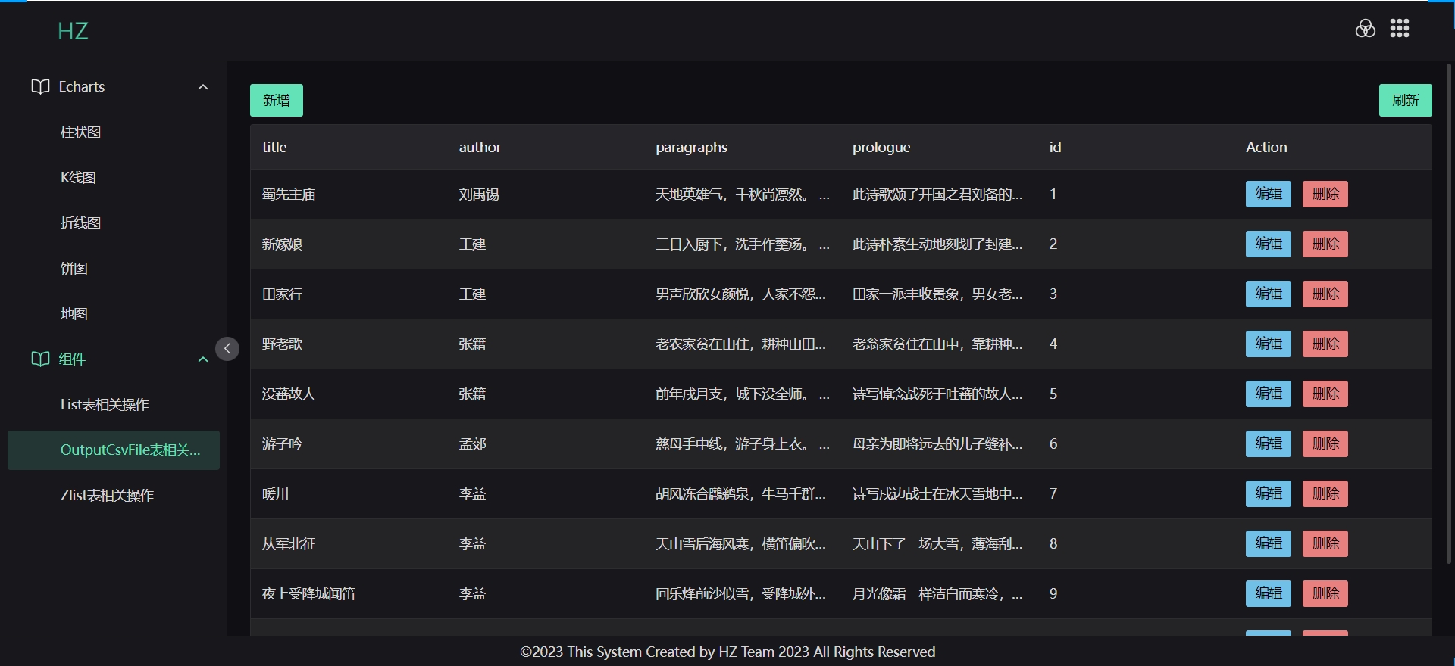1455x666 pixels.
Task: Click the book icon beside 组件
Action: (x=40, y=359)
